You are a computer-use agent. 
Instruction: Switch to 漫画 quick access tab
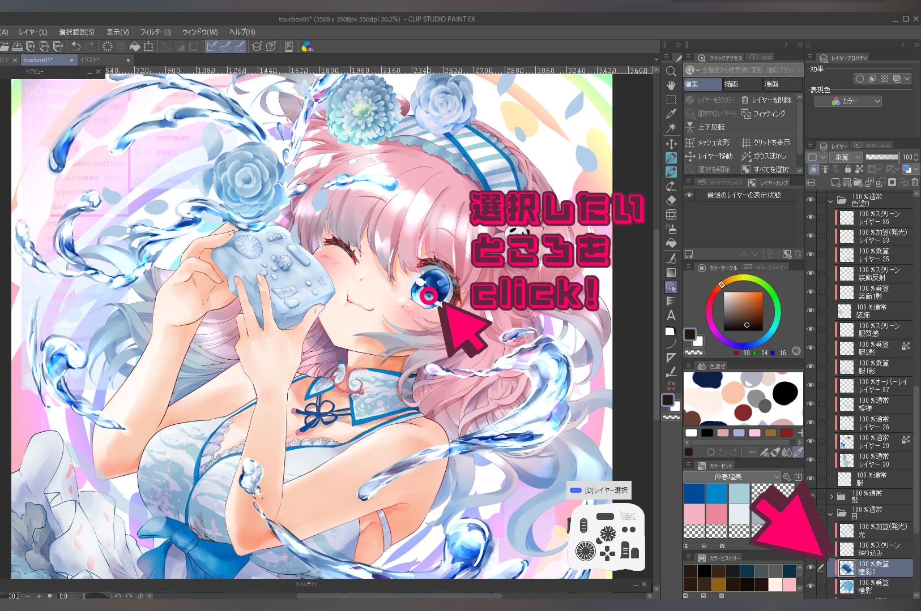(783, 84)
